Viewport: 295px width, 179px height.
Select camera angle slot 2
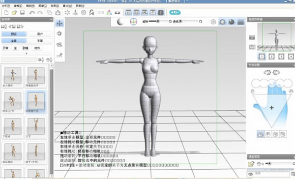[271, 56]
